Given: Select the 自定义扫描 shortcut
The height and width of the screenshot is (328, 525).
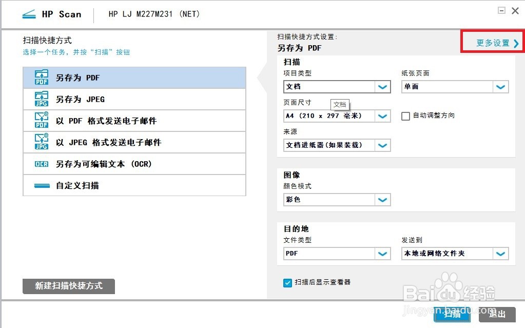Looking at the screenshot, I should [134, 185].
